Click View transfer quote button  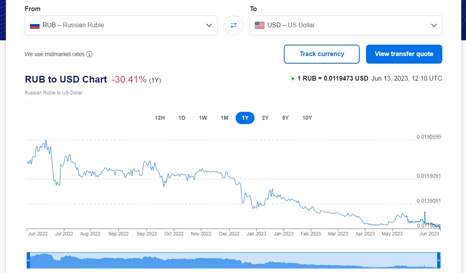point(404,54)
